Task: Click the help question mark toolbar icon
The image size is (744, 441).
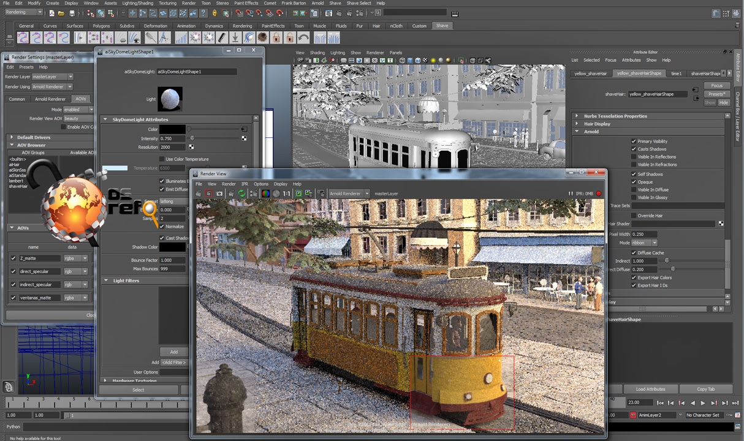Action: click(203, 13)
